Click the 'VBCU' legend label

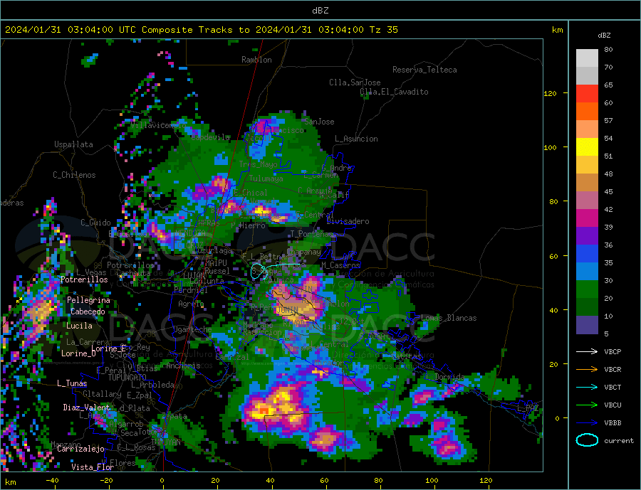coord(613,405)
